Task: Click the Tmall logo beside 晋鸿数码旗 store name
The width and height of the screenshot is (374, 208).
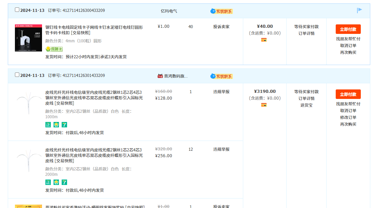Action: click(x=160, y=76)
